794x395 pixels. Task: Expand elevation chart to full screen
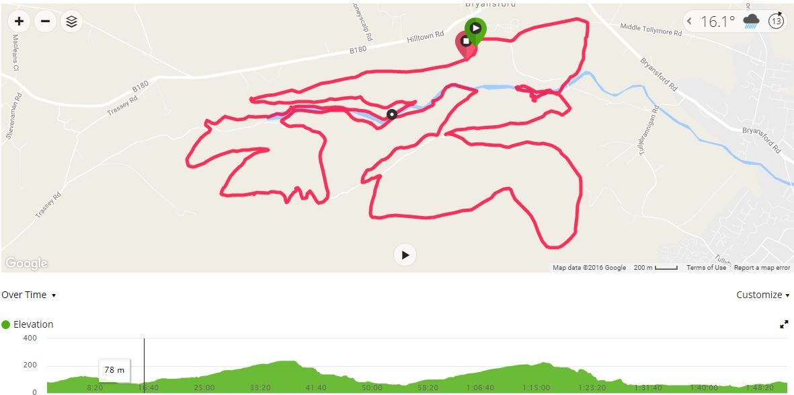click(784, 324)
